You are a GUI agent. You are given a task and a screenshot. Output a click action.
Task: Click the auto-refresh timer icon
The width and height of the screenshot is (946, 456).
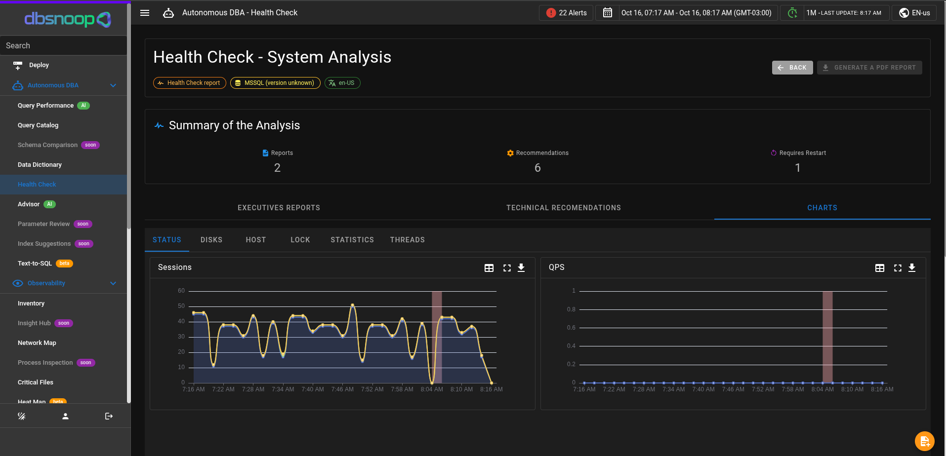792,13
